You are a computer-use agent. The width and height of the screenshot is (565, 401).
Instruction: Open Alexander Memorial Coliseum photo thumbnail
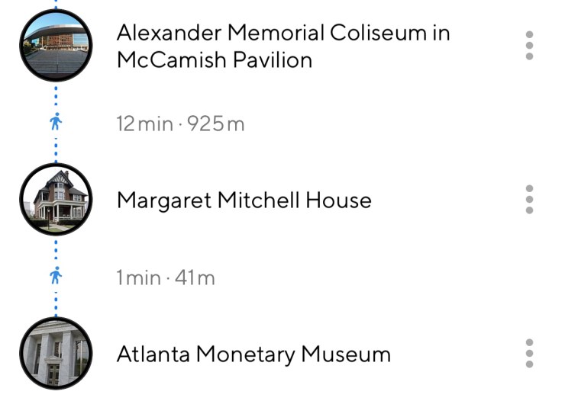pyautogui.click(x=55, y=45)
